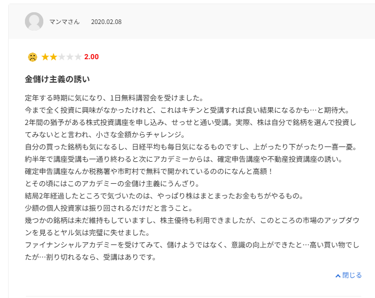
Task: Click the line starting 今まで全く投資に興味
Action: click(x=187, y=110)
